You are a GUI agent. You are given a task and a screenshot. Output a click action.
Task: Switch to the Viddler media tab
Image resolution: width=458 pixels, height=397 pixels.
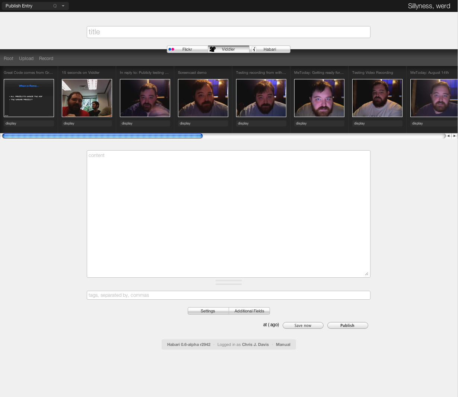[x=229, y=49]
